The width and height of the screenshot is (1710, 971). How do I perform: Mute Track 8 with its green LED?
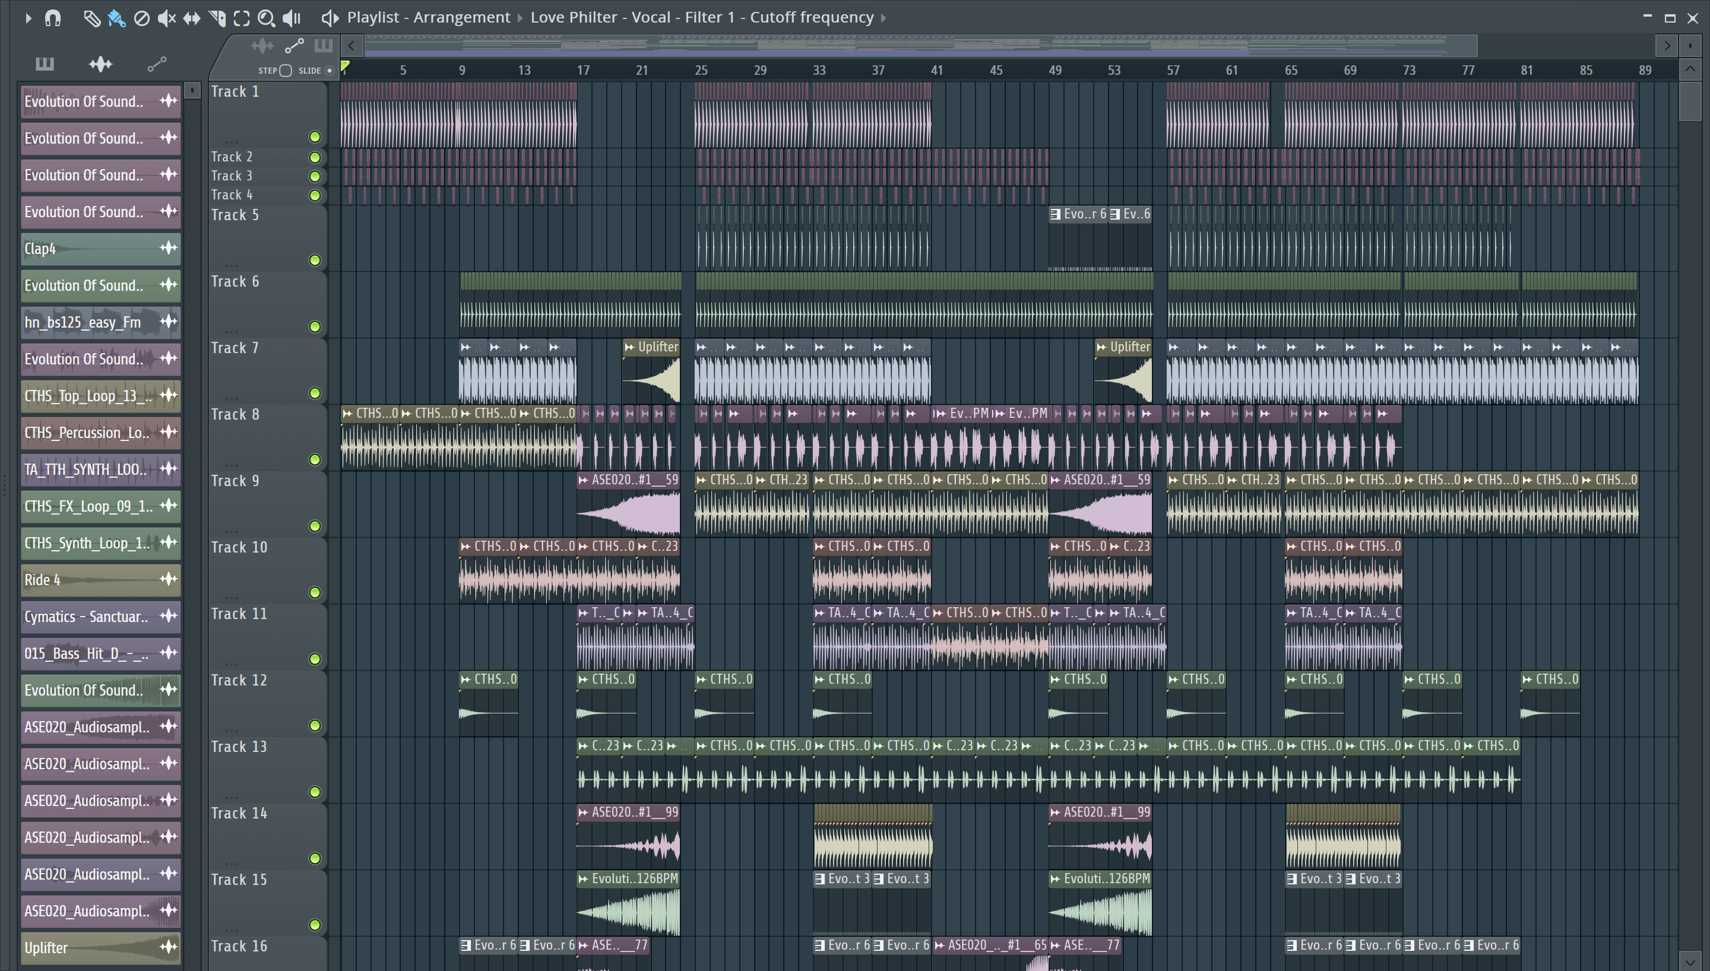tap(315, 459)
